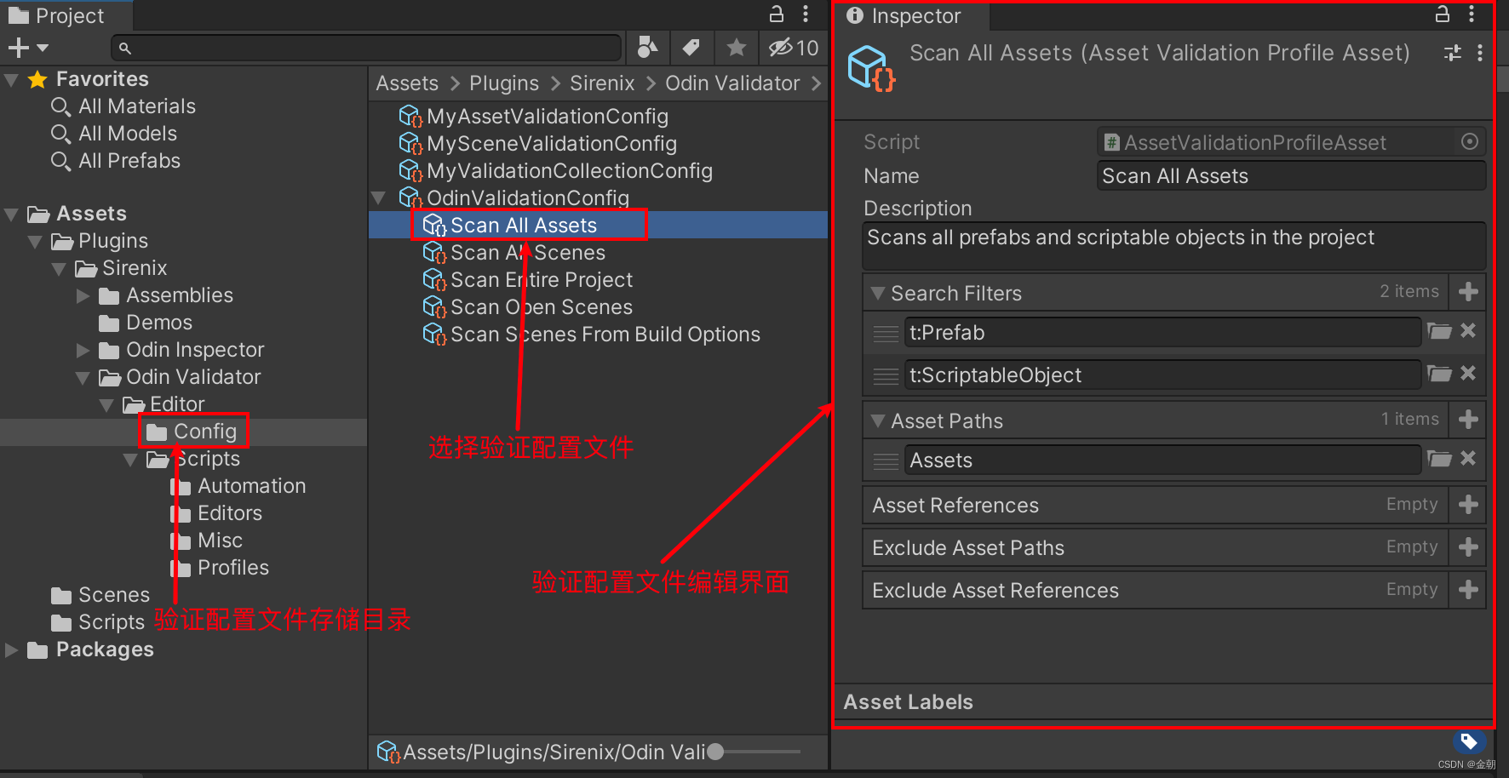Click the favorites star toolbar icon

coord(736,48)
